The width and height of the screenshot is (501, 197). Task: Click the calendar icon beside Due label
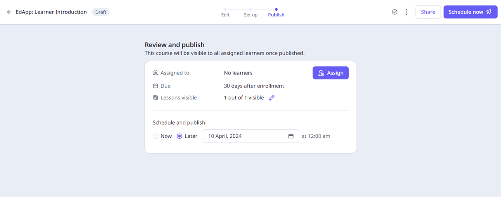(156, 86)
